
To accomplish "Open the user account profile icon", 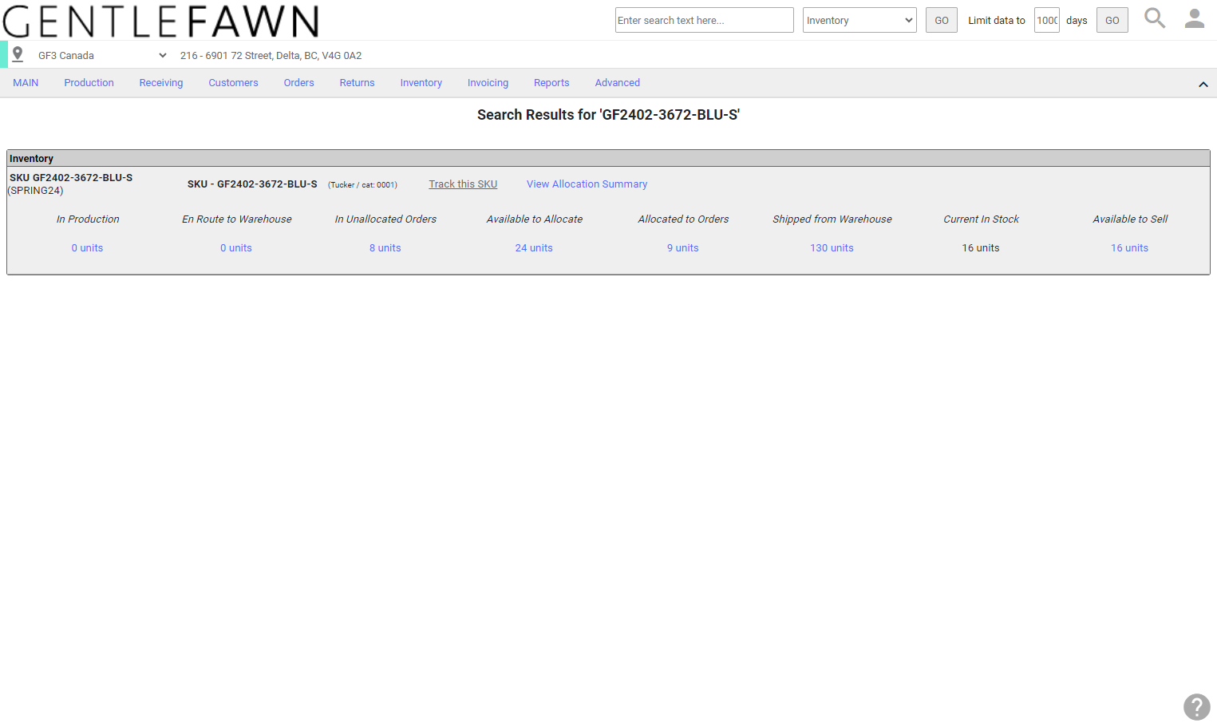I will pos(1195,18).
